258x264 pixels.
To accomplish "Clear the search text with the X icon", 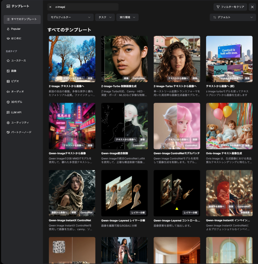I will pos(50,7).
